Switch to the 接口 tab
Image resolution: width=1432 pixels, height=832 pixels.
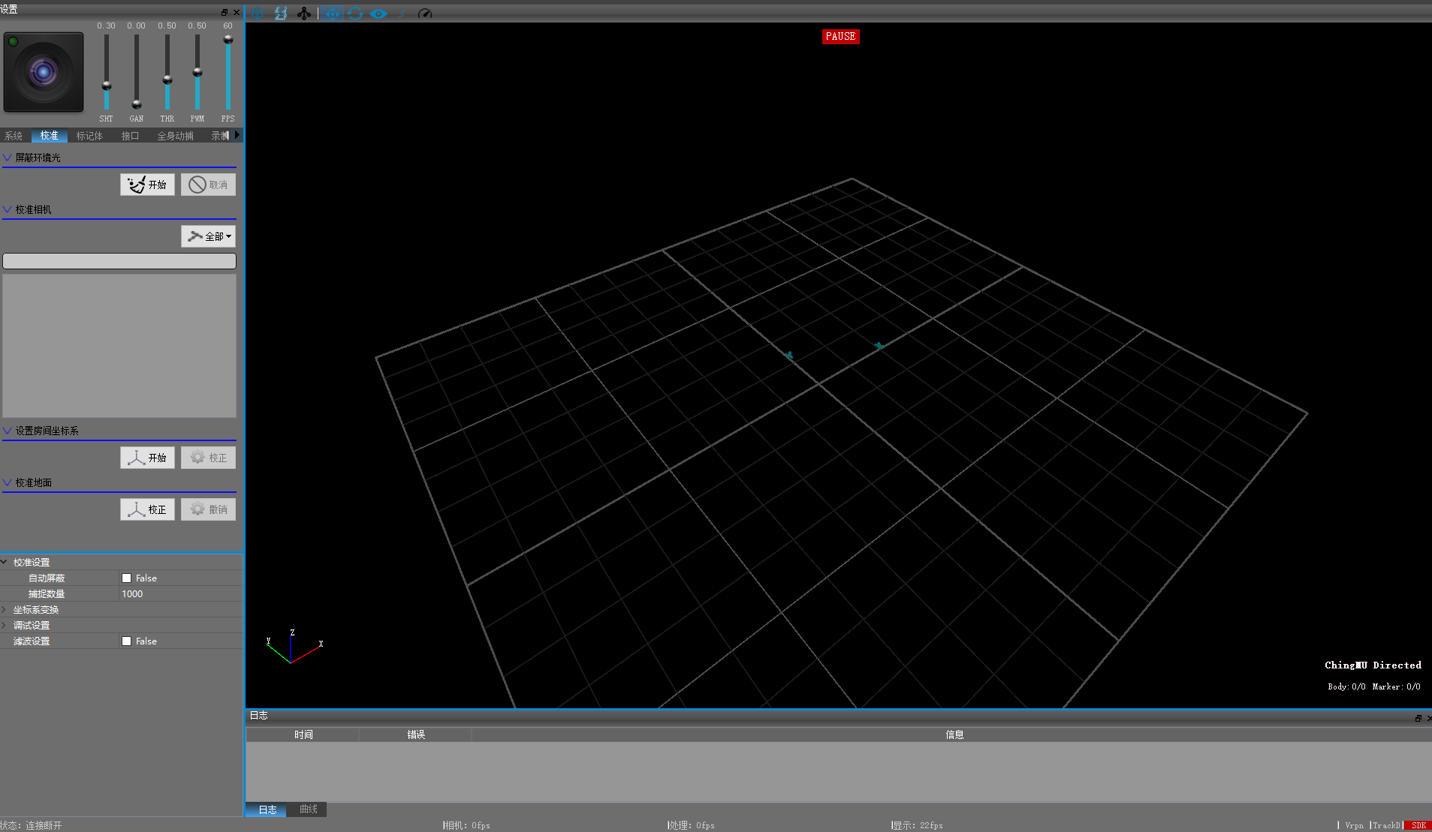(130, 136)
